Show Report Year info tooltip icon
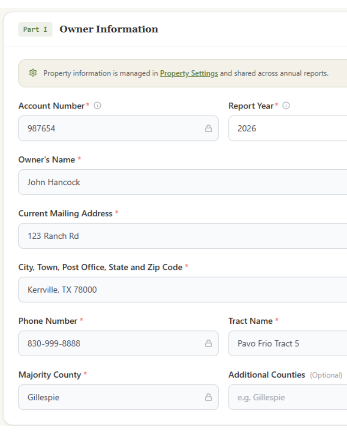Image resolution: width=347 pixels, height=434 pixels. coord(286,105)
